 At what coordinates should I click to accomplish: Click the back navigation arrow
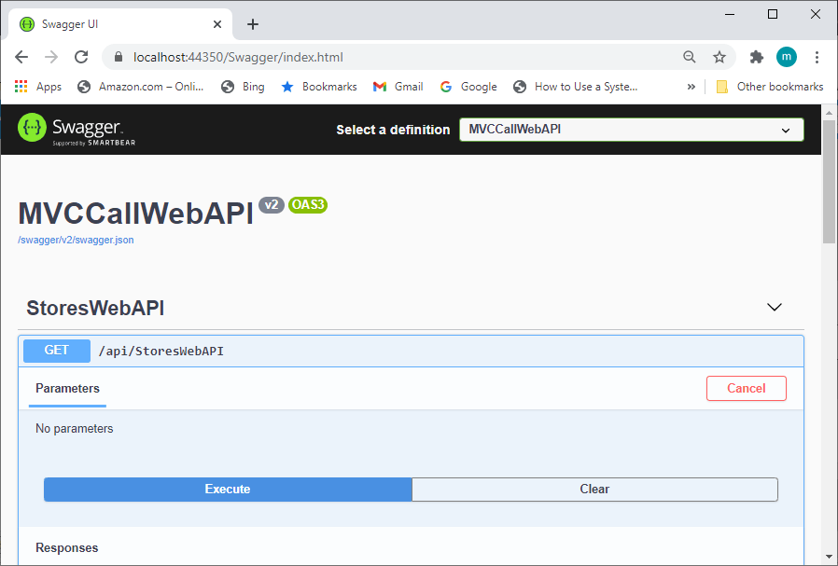point(21,57)
